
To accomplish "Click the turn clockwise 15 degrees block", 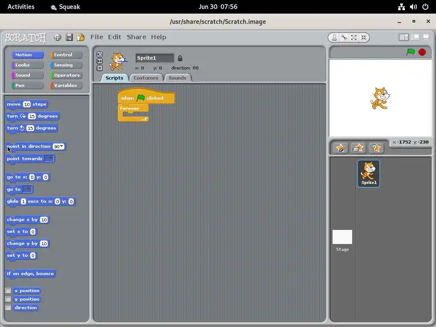I will click(32, 116).
